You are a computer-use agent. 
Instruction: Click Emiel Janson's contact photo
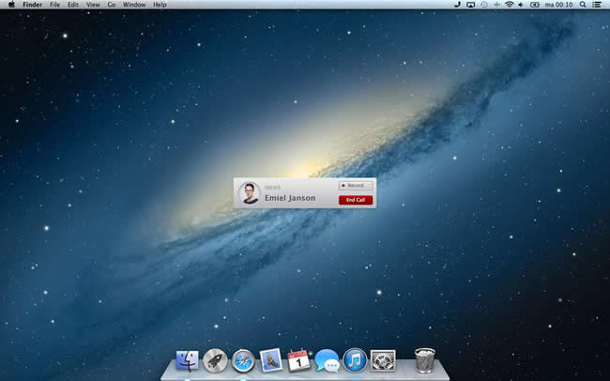[x=250, y=193]
